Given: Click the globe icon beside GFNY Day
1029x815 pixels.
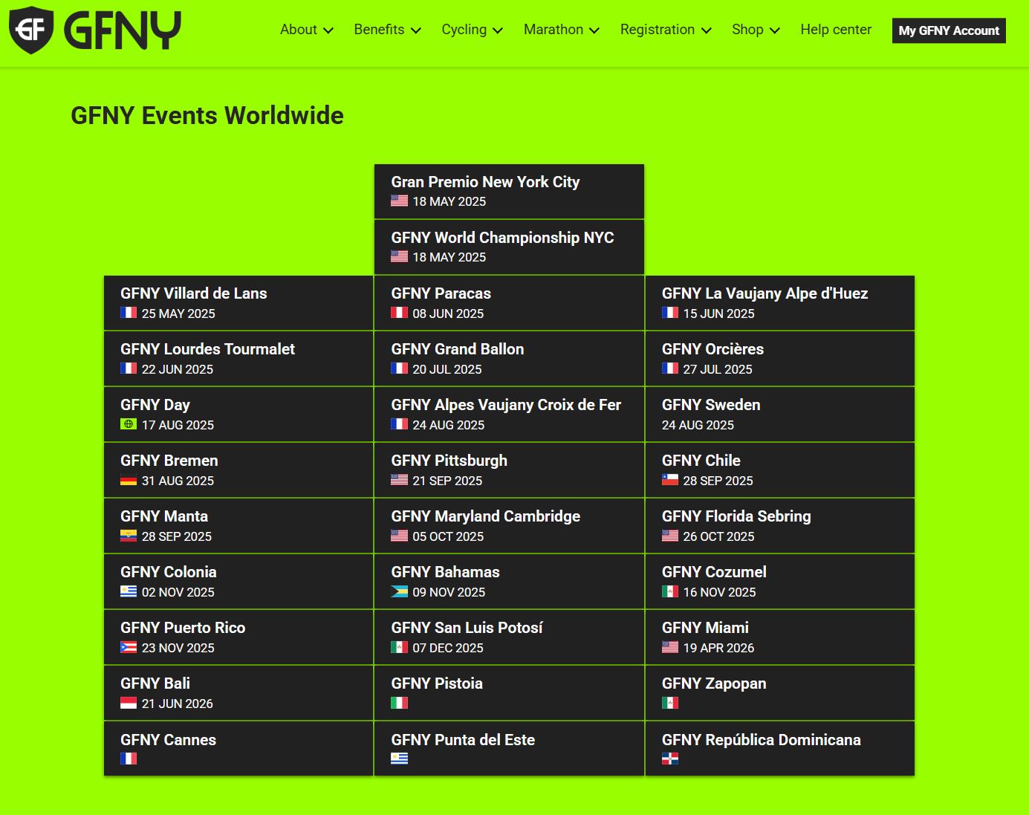Looking at the screenshot, I should tap(129, 424).
